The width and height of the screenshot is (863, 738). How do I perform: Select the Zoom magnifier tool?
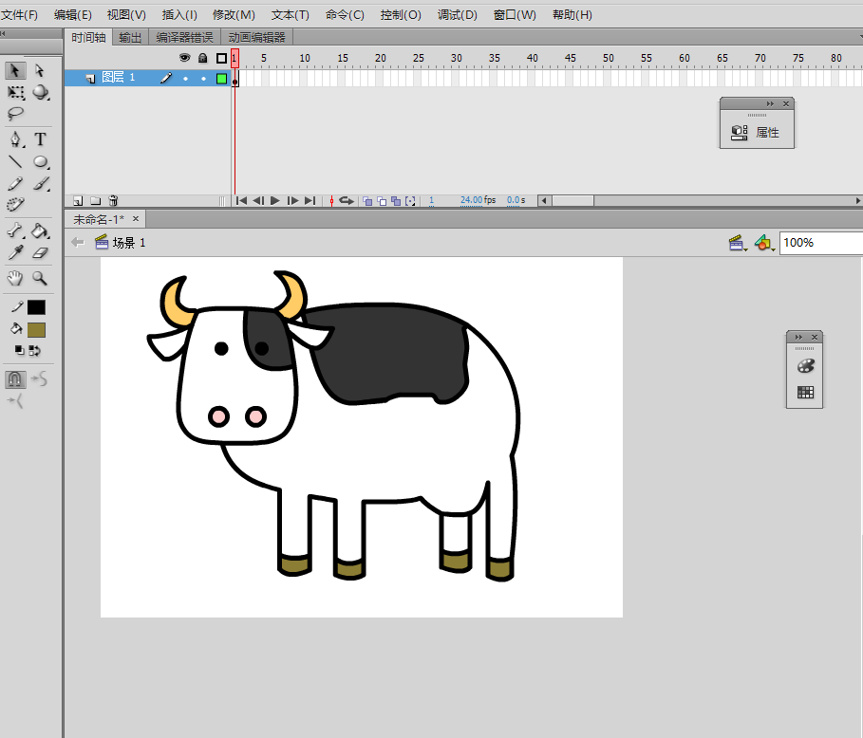[40, 278]
